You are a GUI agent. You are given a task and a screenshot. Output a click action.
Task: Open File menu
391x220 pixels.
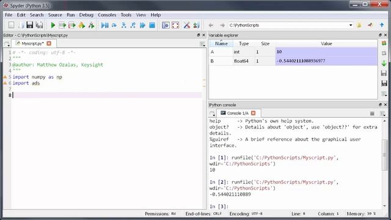9,15
